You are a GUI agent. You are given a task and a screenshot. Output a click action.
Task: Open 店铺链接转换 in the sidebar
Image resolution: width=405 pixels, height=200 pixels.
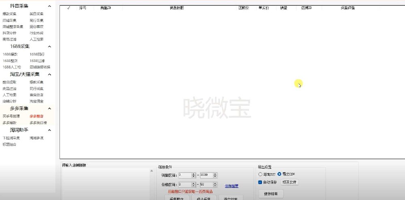(x=40, y=67)
